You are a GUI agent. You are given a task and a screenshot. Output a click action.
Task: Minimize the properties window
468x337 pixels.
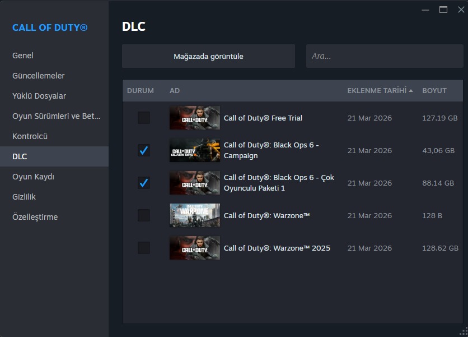pyautogui.click(x=425, y=10)
